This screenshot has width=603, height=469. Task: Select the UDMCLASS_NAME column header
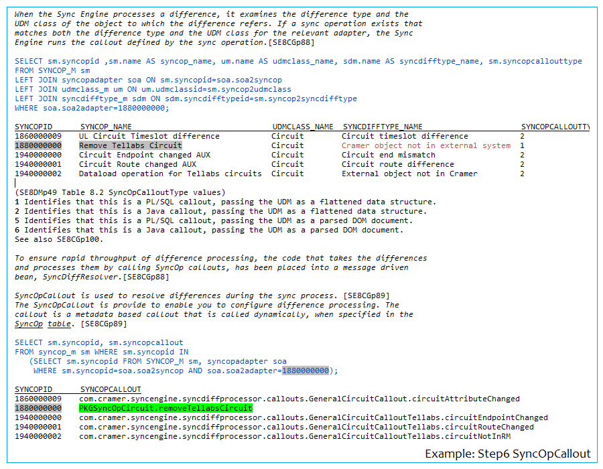click(x=302, y=127)
